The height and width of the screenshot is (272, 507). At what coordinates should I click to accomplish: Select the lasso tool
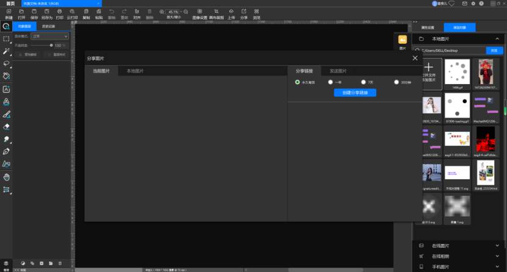[x=6, y=63]
